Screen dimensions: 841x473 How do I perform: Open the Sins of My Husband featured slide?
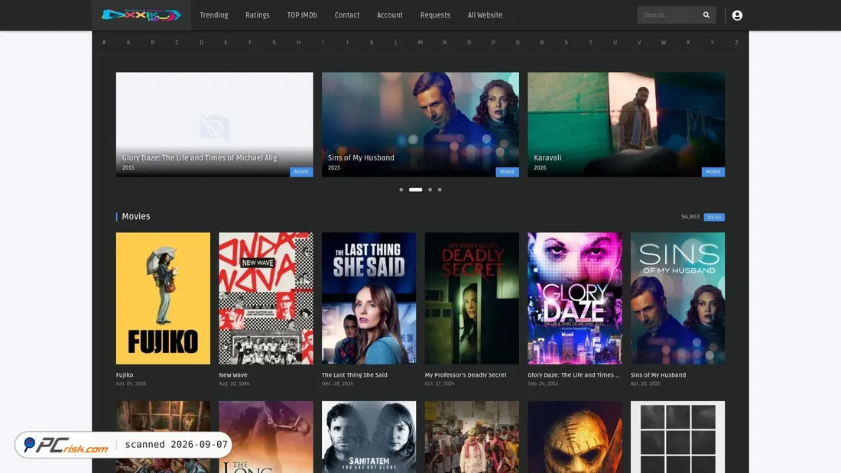click(420, 125)
